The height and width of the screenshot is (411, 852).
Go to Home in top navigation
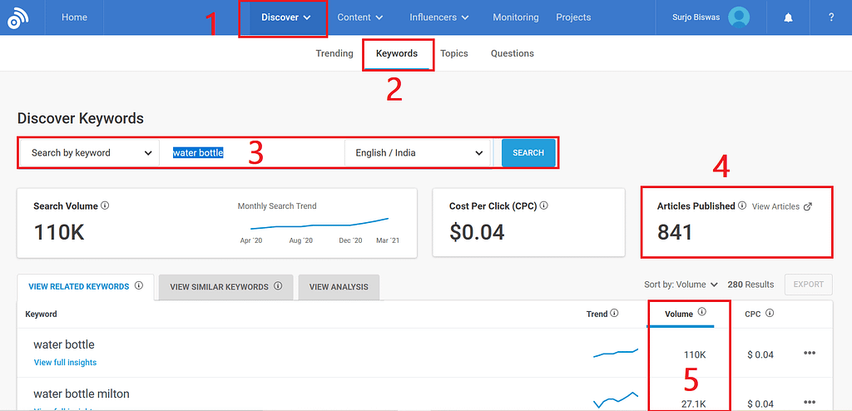point(74,17)
